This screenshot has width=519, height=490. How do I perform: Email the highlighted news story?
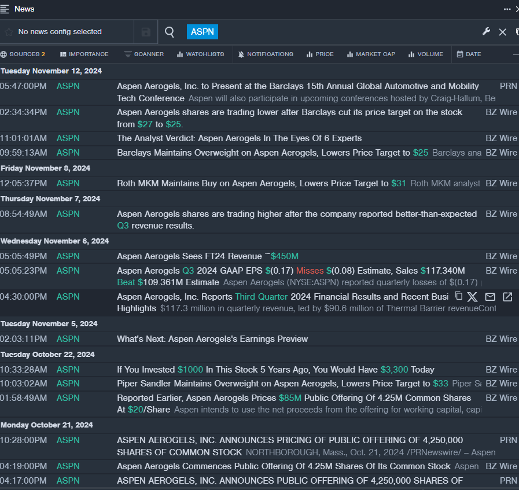(x=490, y=297)
